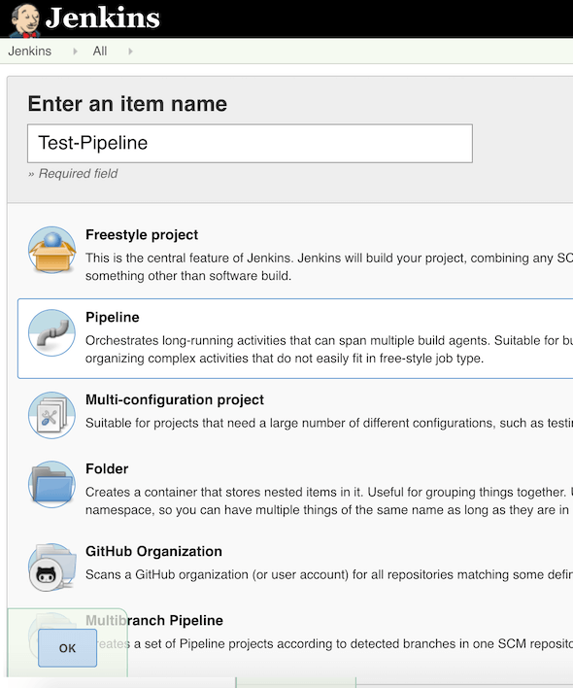Open the All breadcrumb link
This screenshot has width=573, height=688.
(100, 52)
